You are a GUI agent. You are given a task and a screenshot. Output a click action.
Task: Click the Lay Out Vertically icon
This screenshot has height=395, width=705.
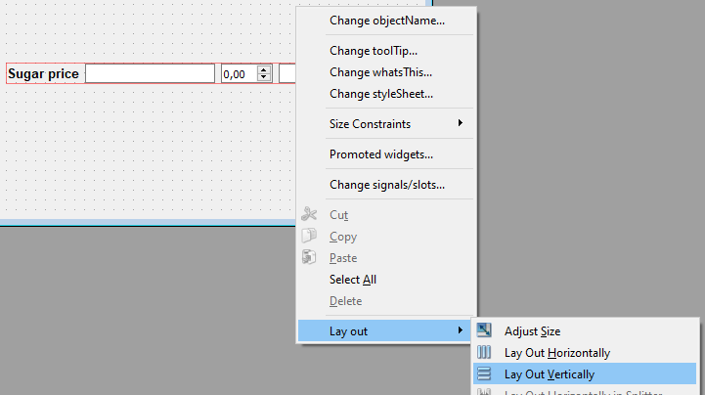pyautogui.click(x=484, y=374)
